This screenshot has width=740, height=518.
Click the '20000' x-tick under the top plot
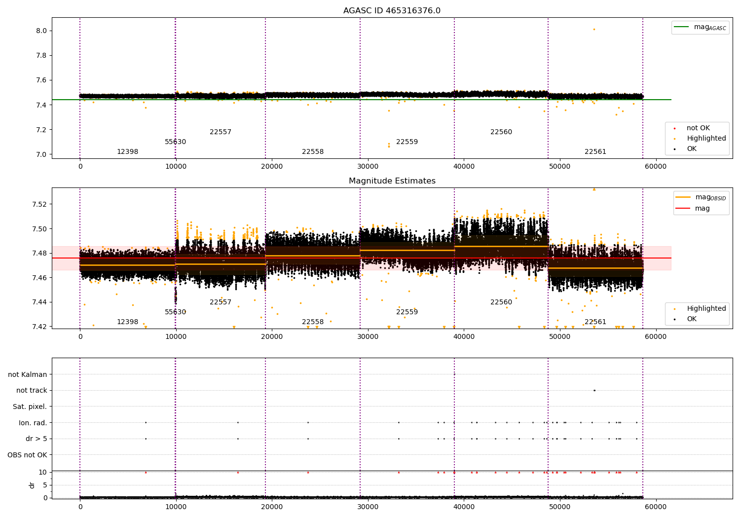click(272, 167)
